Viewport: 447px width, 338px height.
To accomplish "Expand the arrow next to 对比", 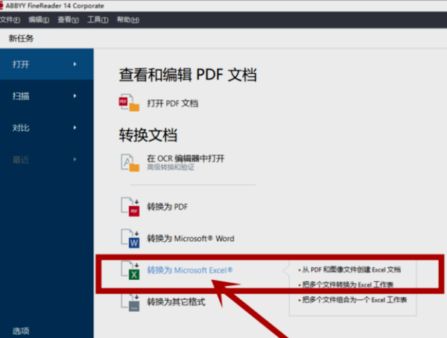I will click(74, 128).
